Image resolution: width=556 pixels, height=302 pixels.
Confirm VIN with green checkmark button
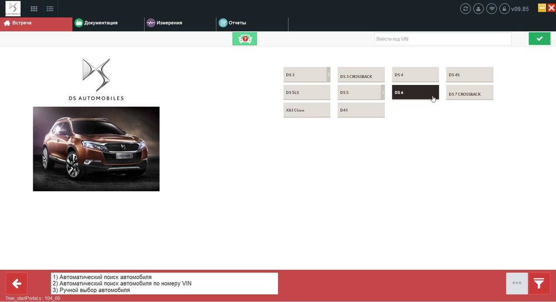point(539,39)
